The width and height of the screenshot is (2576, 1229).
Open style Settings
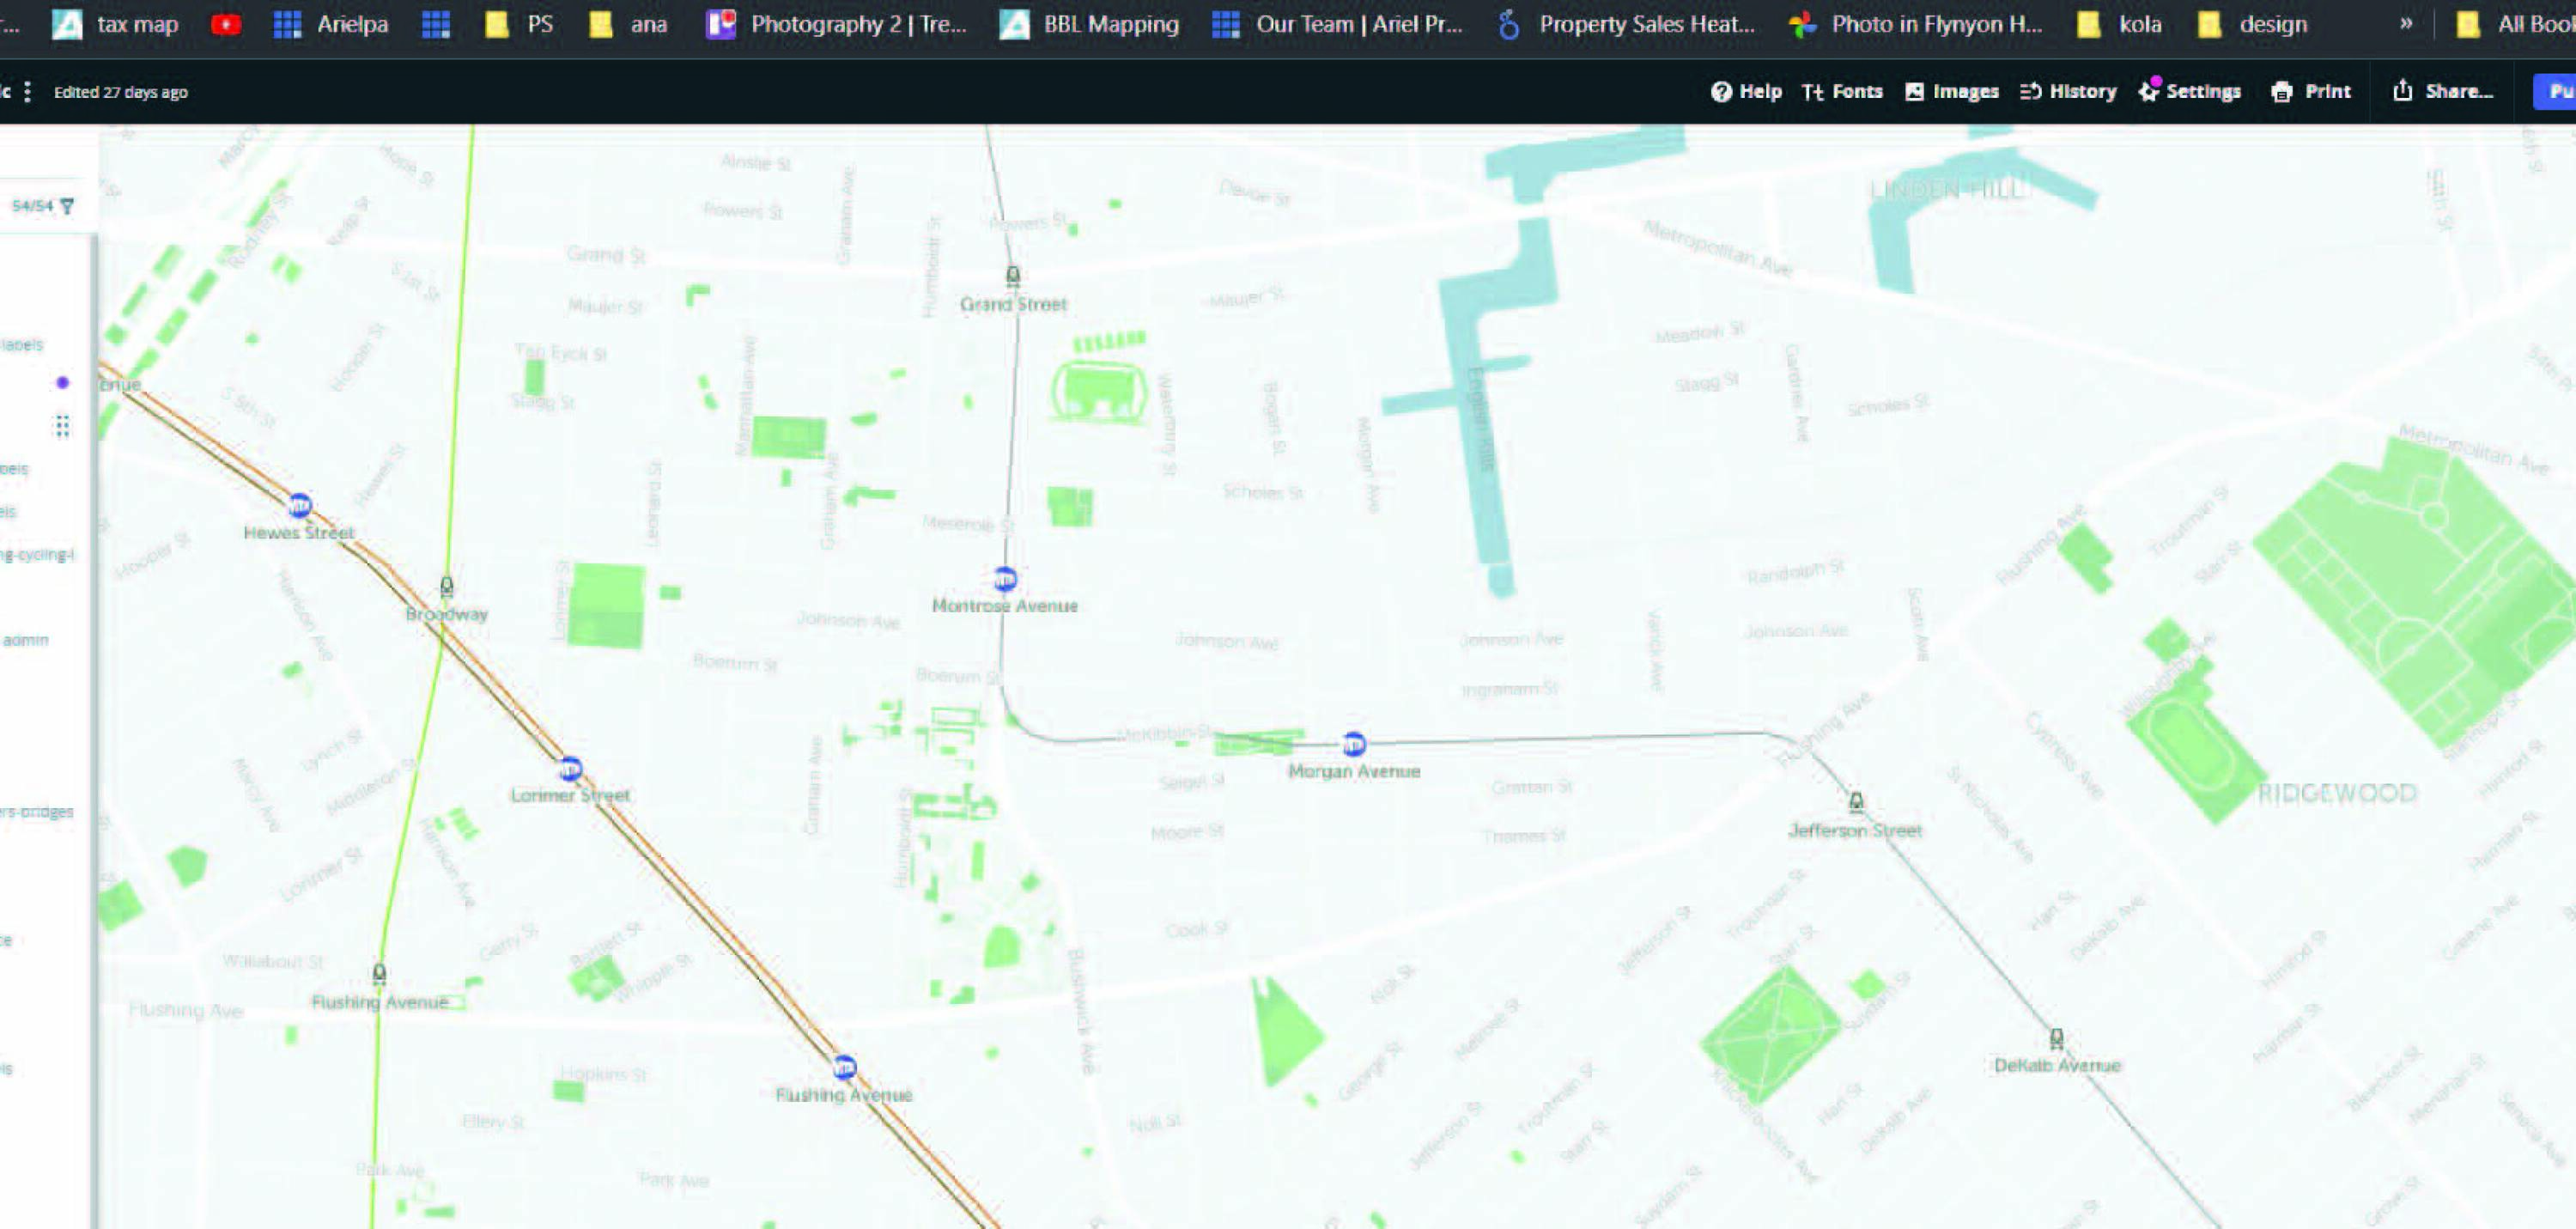click(x=2190, y=92)
